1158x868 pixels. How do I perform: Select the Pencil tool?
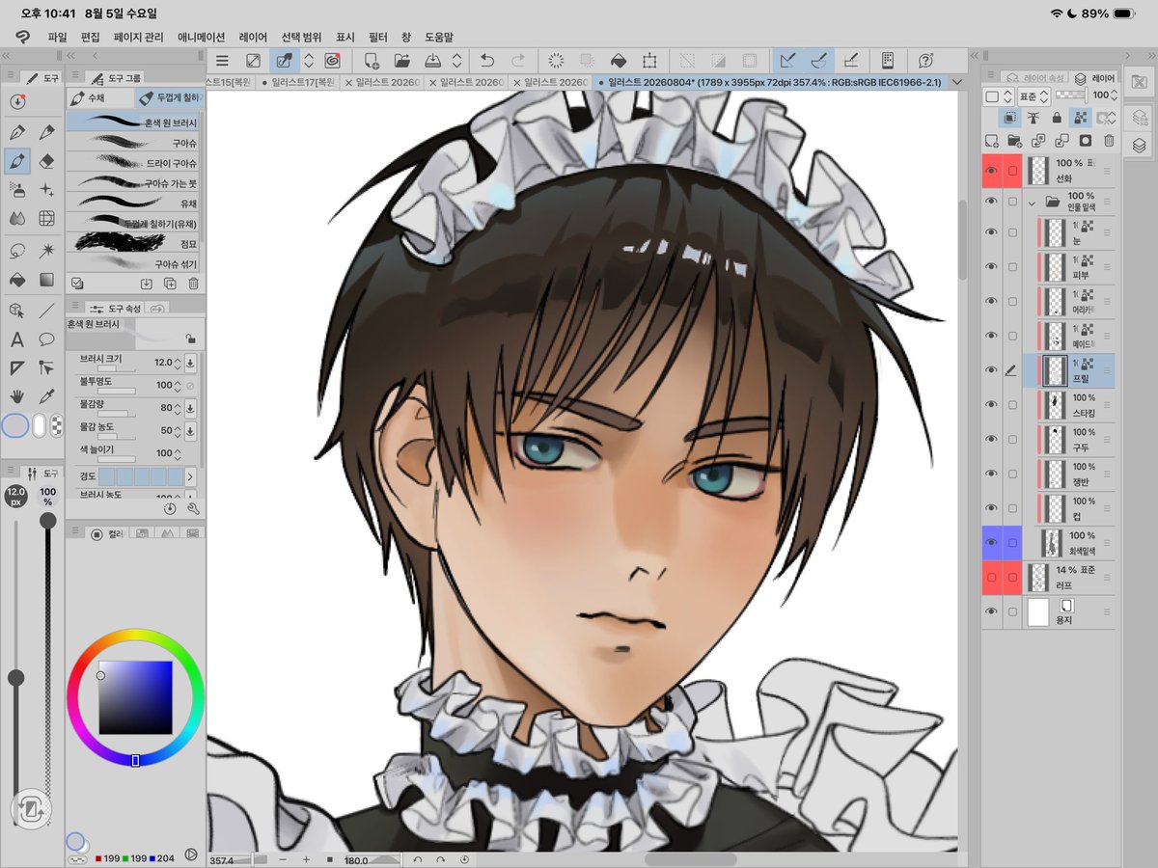point(46,132)
